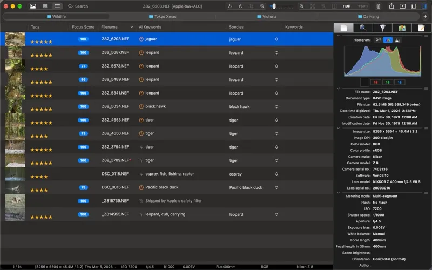
Task: Open species dropdown for jaguar row
Action: point(276,39)
